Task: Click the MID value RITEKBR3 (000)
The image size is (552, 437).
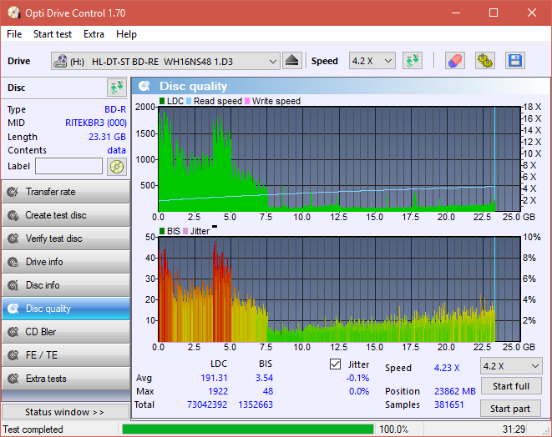Action: [96, 123]
